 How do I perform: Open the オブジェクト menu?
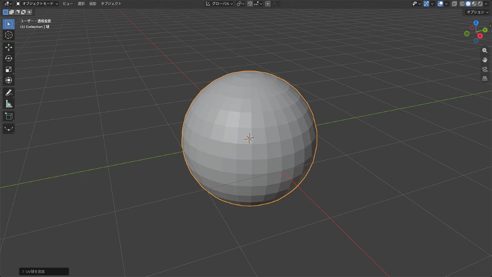tap(111, 3)
